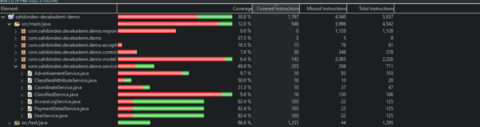Click the 9.7 % coverage value
The image size is (480, 127).
(x=246, y=73)
